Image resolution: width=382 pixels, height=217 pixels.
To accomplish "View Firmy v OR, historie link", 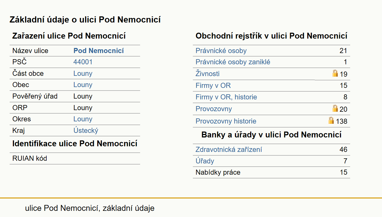I will tap(226, 97).
